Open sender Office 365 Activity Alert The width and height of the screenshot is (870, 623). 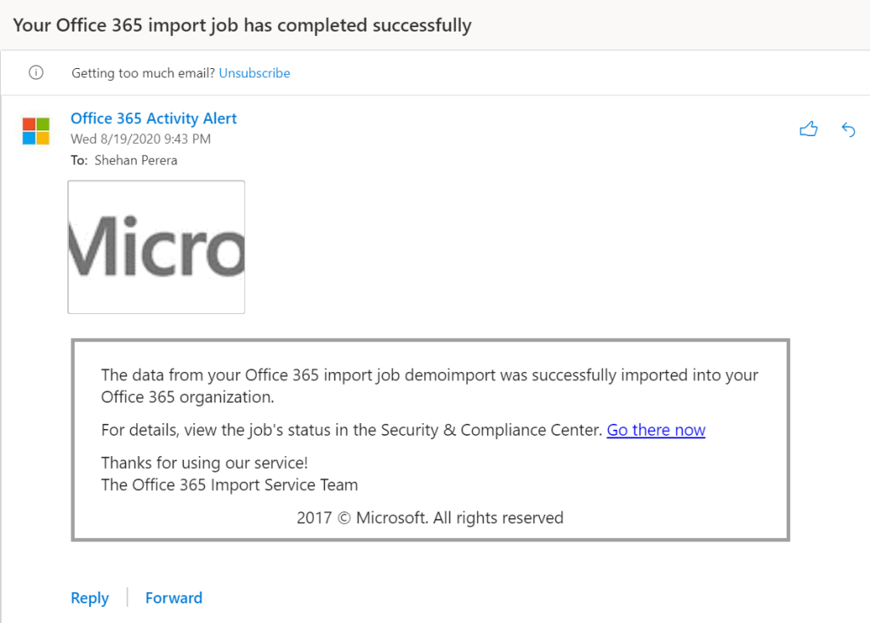click(x=153, y=118)
